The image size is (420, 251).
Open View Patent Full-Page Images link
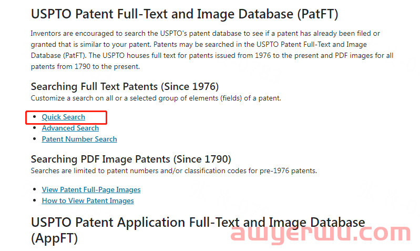click(91, 189)
